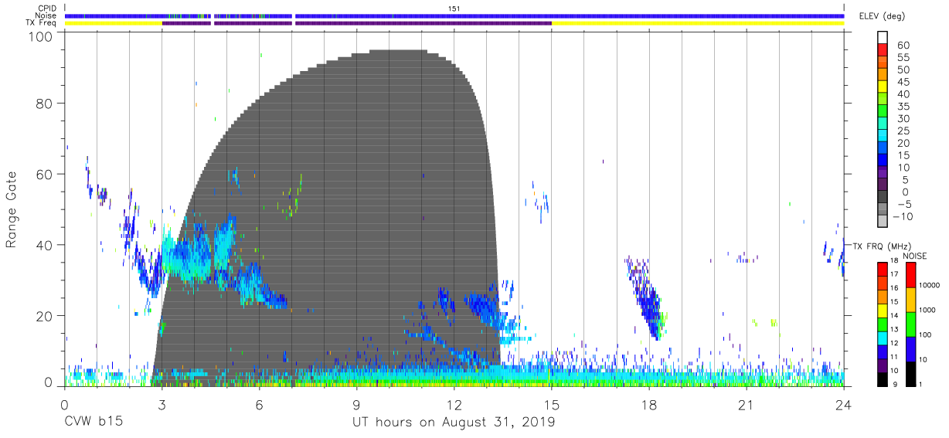Click the '9' tick on UT hours axis

[356, 405]
